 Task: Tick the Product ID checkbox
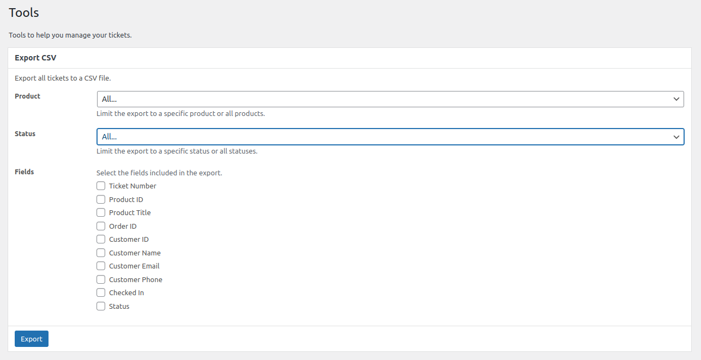pyautogui.click(x=101, y=199)
